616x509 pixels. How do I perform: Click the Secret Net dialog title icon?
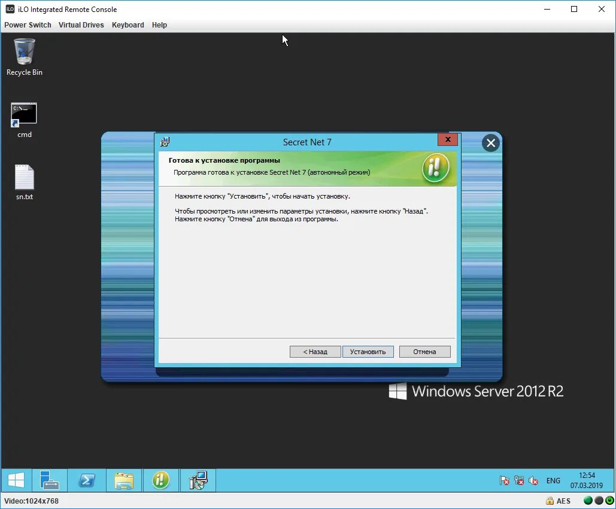point(165,142)
